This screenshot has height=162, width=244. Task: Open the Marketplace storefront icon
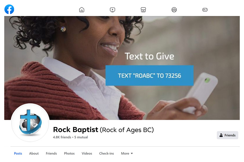click(x=143, y=10)
